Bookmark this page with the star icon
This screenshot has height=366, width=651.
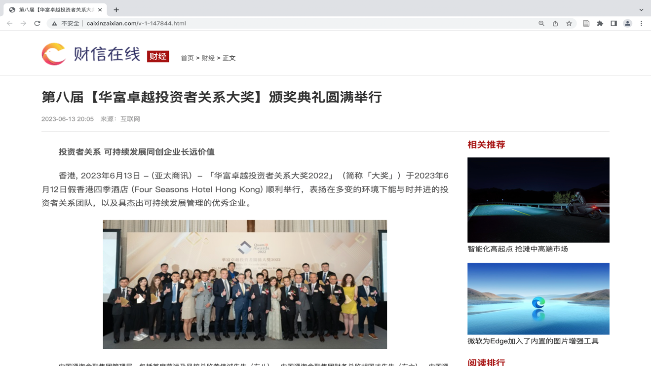pyautogui.click(x=569, y=23)
